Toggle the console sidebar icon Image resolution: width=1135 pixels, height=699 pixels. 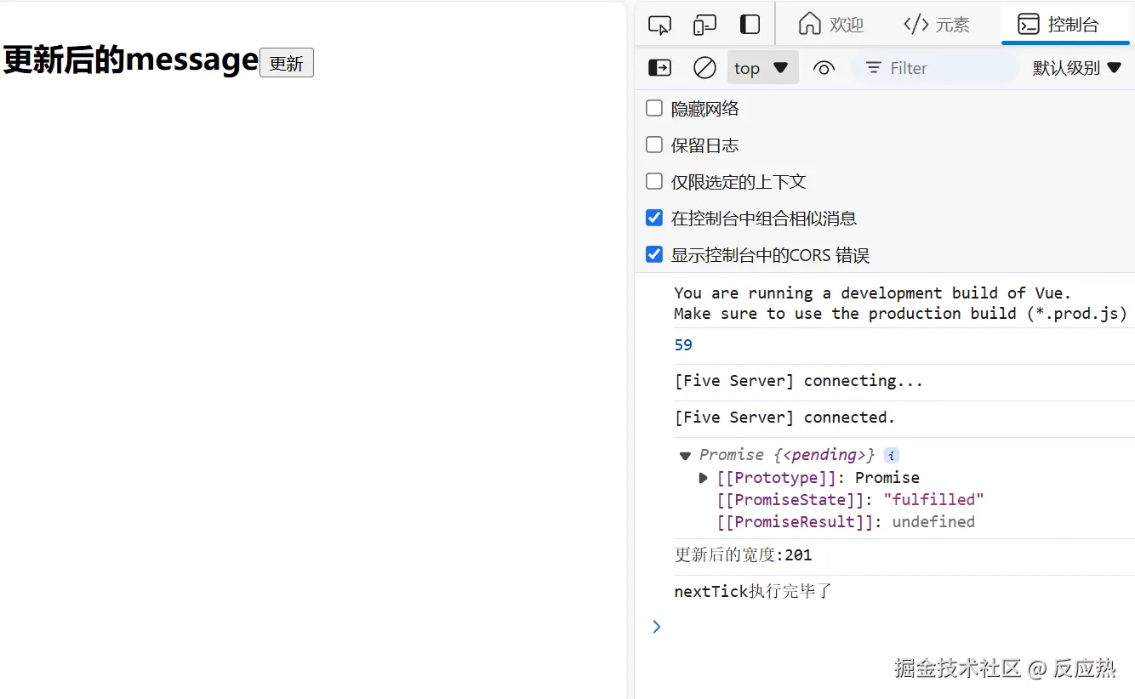[x=659, y=68]
